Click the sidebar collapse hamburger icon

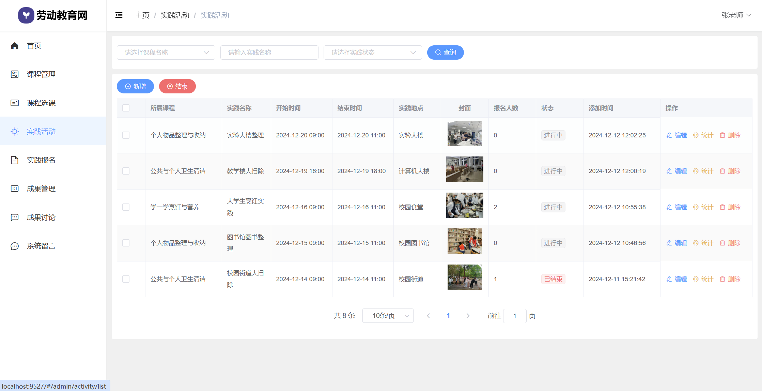click(x=119, y=15)
